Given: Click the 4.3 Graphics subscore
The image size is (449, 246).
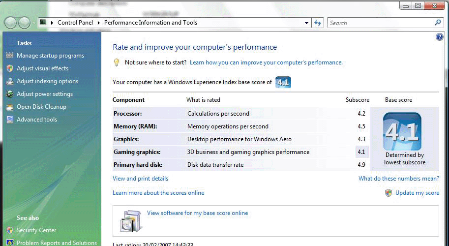Looking at the screenshot, I should click(361, 139).
